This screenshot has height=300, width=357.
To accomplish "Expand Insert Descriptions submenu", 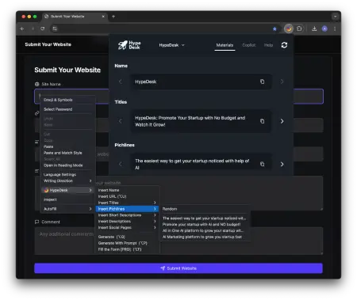I will tap(127, 222).
